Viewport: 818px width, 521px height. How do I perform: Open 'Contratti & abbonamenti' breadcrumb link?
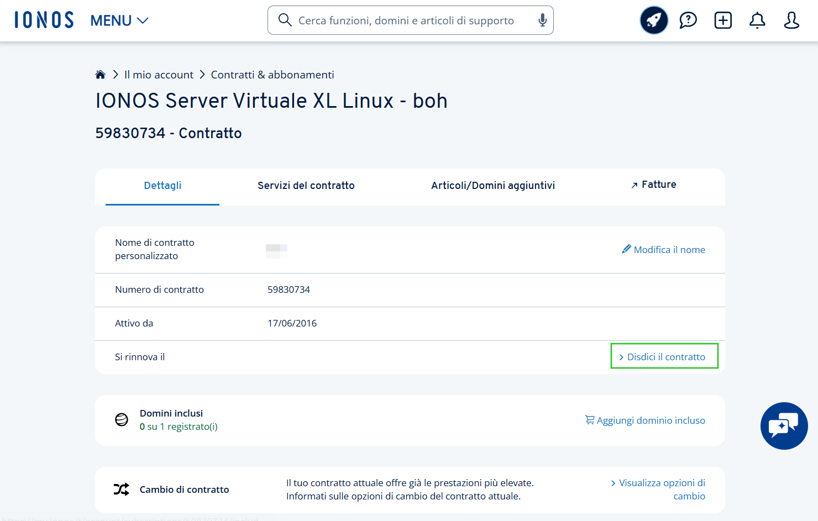[272, 75]
